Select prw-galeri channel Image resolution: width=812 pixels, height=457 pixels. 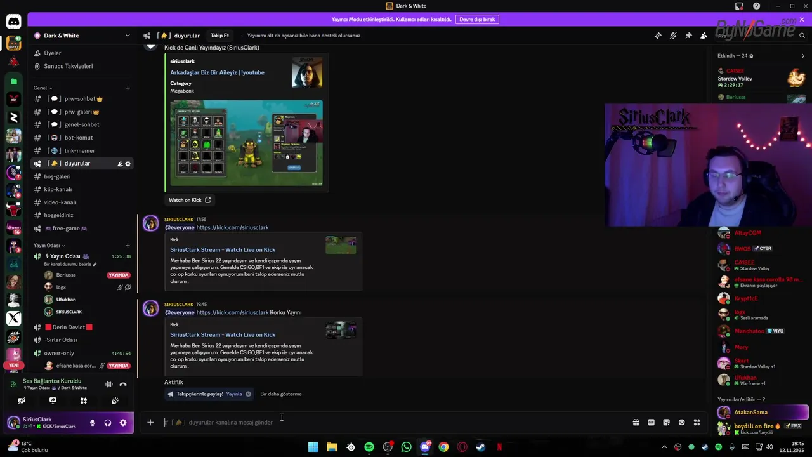82,112
